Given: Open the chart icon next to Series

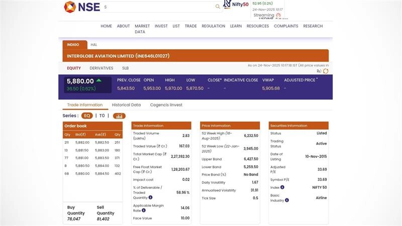Looking at the screenshot, I should click(x=119, y=116).
